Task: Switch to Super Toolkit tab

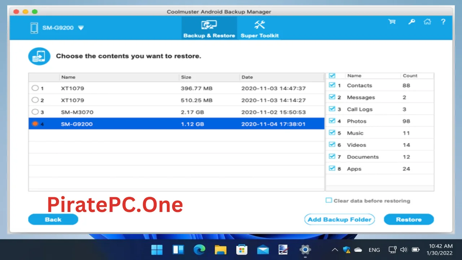Action: tap(260, 28)
